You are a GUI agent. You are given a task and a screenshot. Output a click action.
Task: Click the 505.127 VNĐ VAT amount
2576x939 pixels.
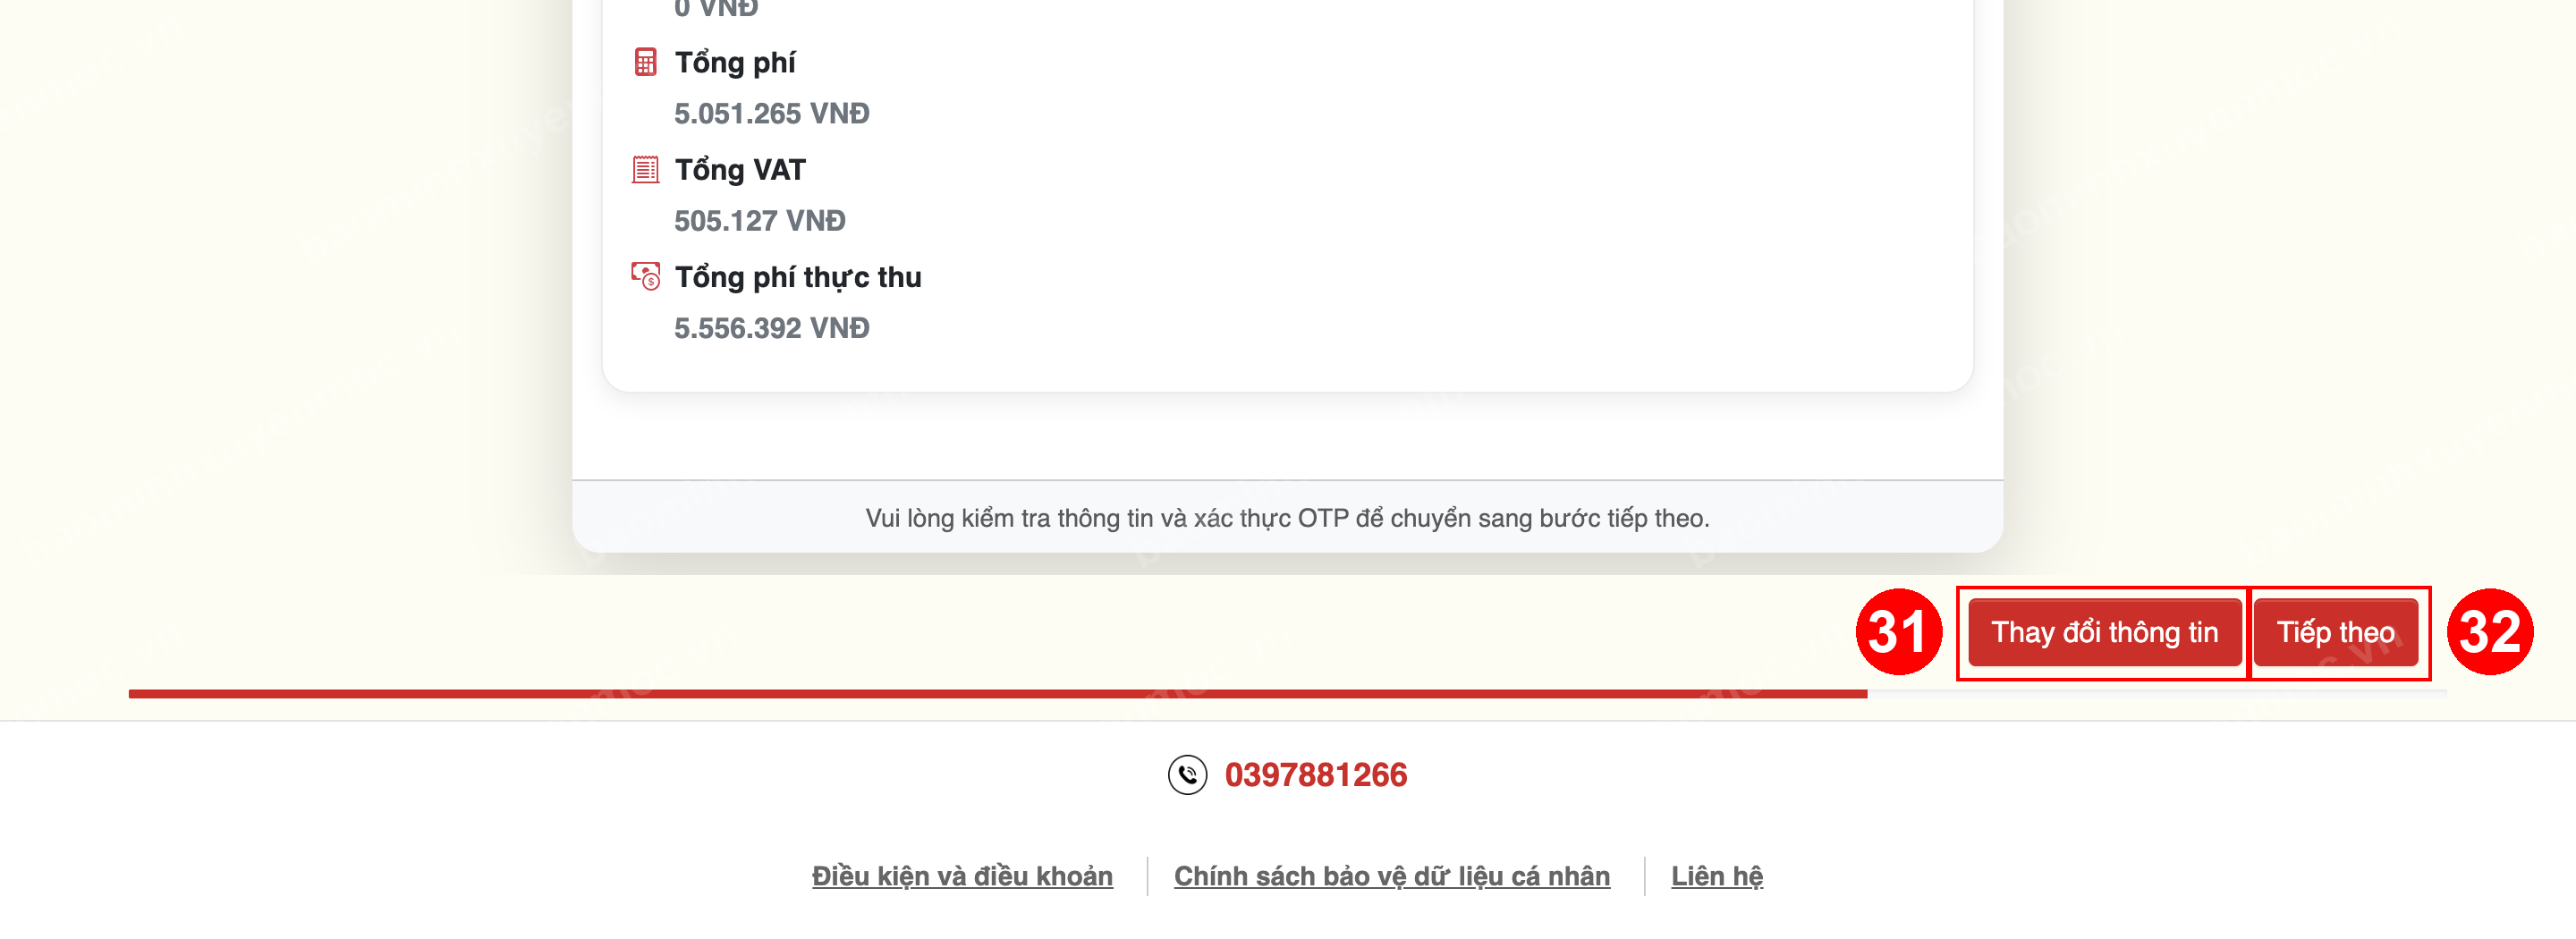759,221
